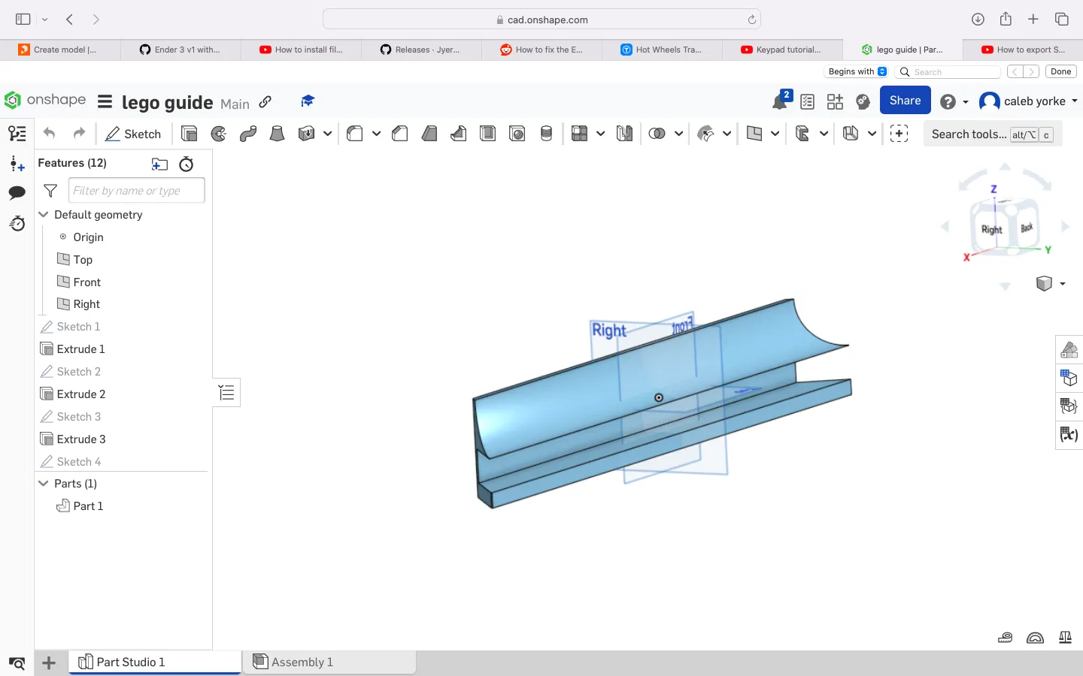Toggle the filter icon in Features list
Screen dimensions: 1083x676
(x=50, y=191)
